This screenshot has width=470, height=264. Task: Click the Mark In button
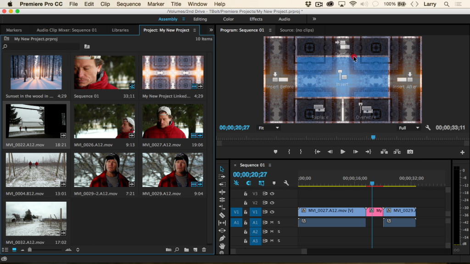289,152
